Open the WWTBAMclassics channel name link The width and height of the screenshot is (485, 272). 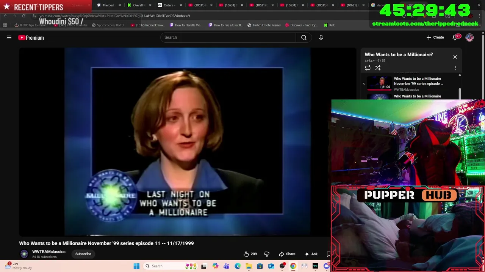click(49, 252)
